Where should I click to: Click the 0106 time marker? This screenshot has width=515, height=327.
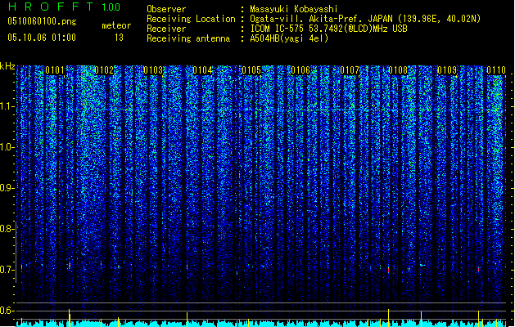[x=300, y=70]
